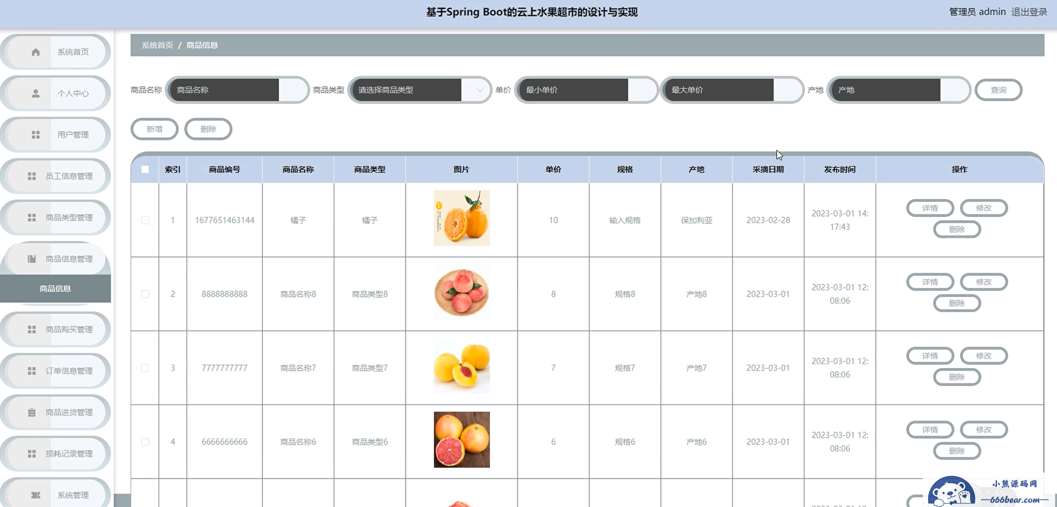Check the checkbox for row 1 橘子
The height and width of the screenshot is (507, 1057).
coord(145,220)
